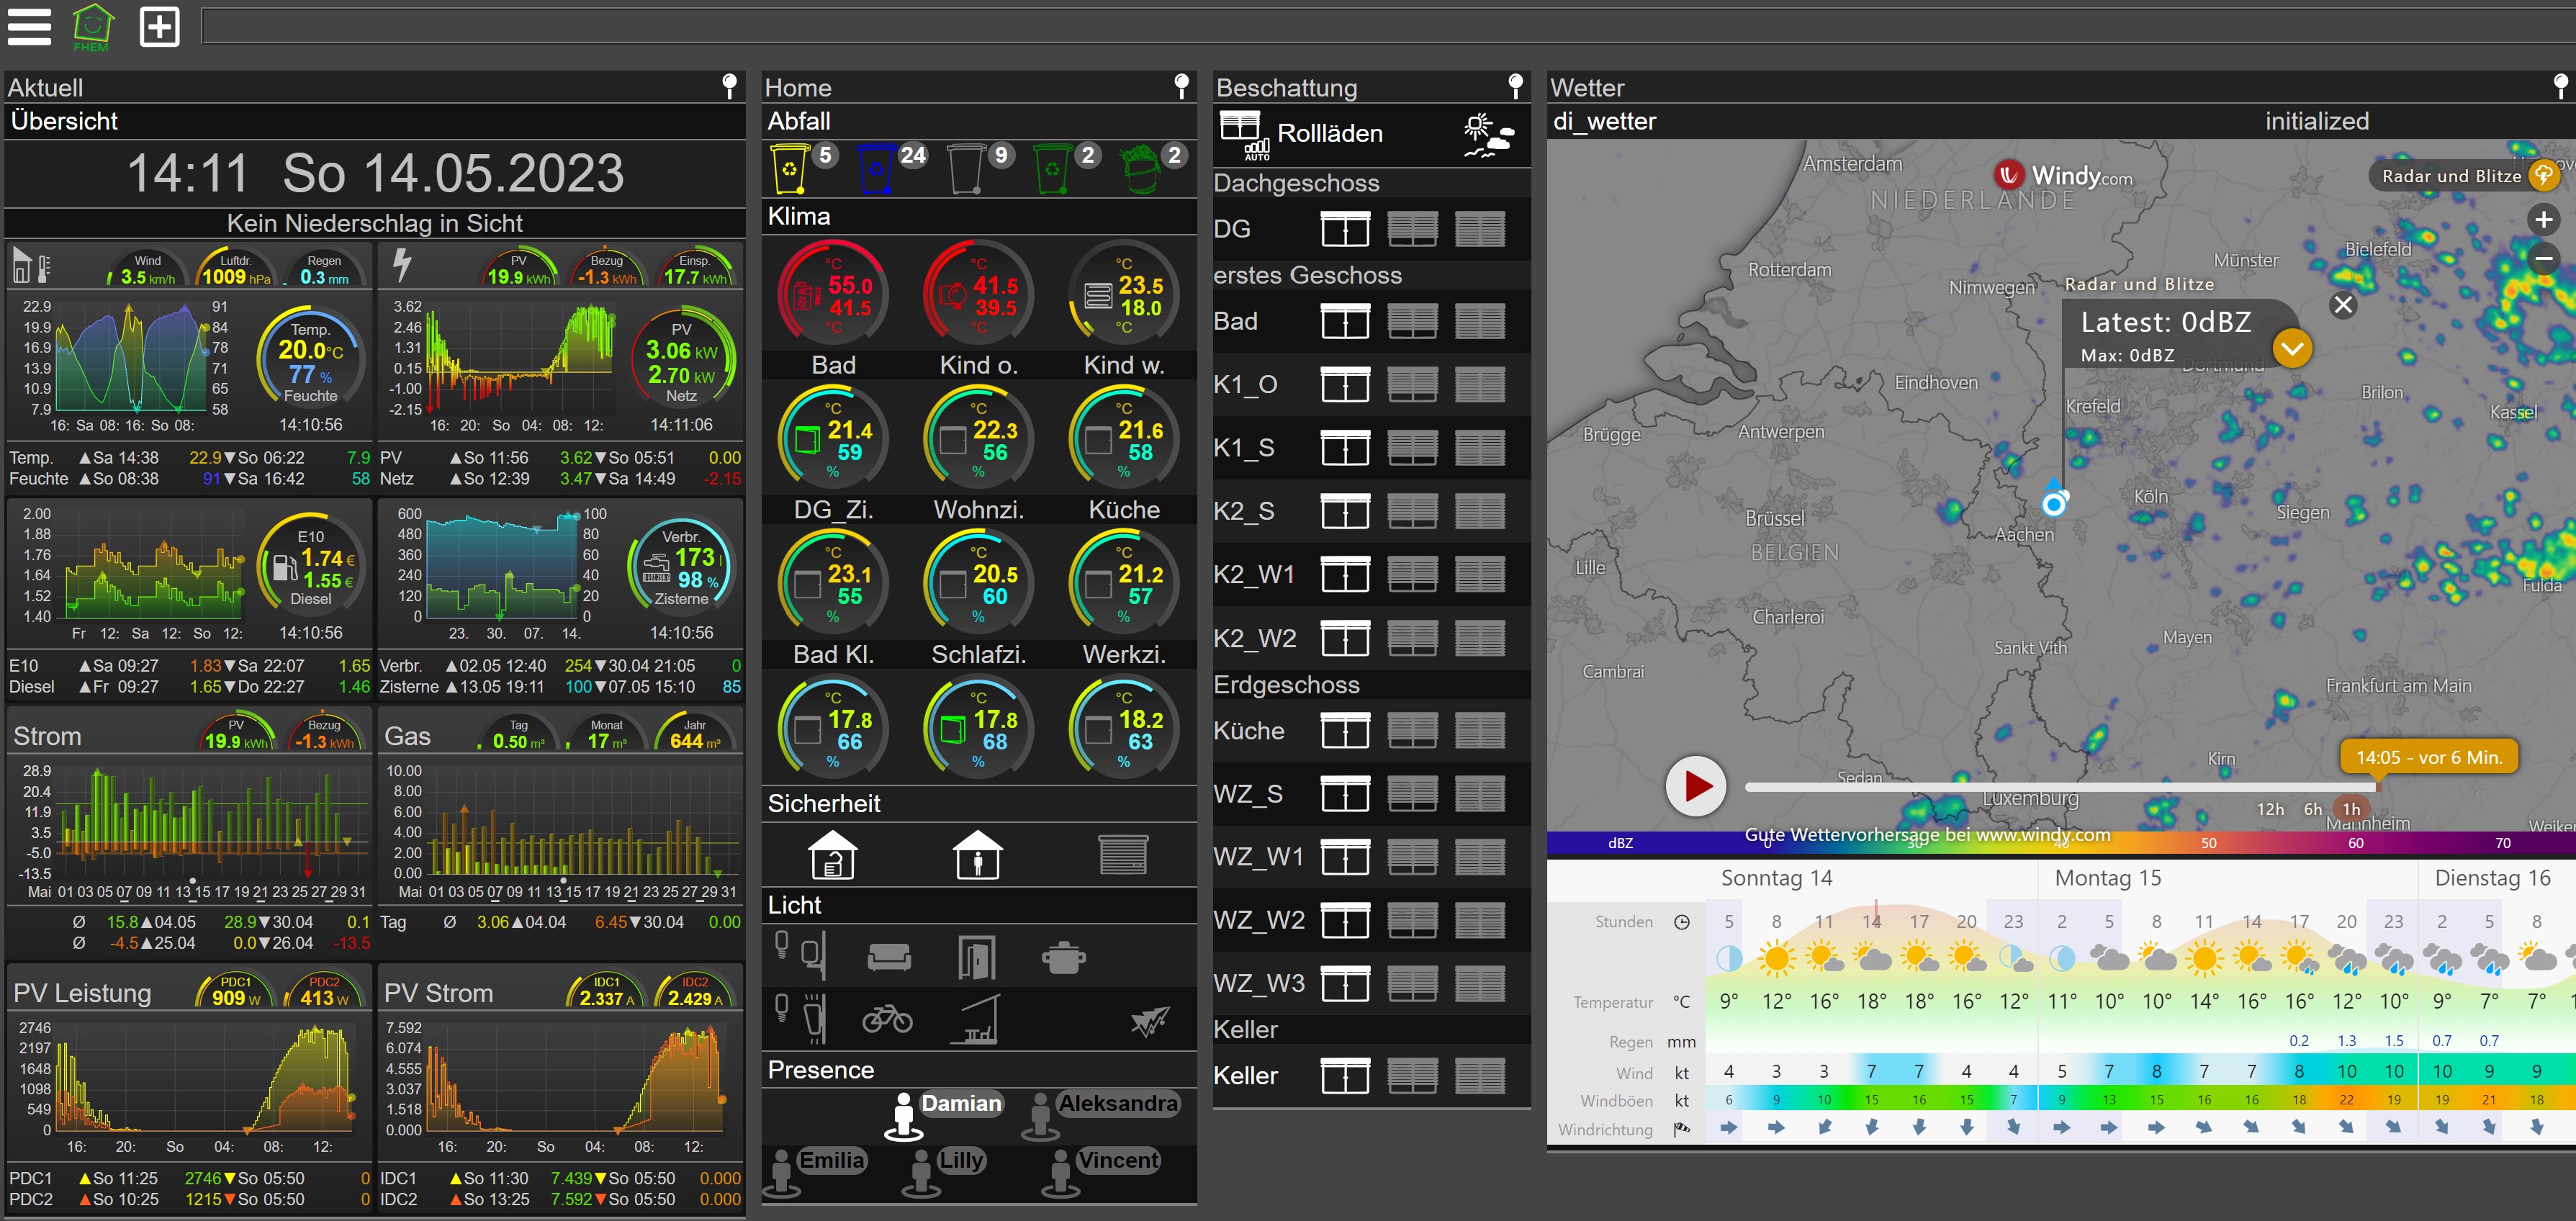The height and width of the screenshot is (1221, 2576).
Task: Click the open-door light icon
Action: pyautogui.click(x=976, y=957)
